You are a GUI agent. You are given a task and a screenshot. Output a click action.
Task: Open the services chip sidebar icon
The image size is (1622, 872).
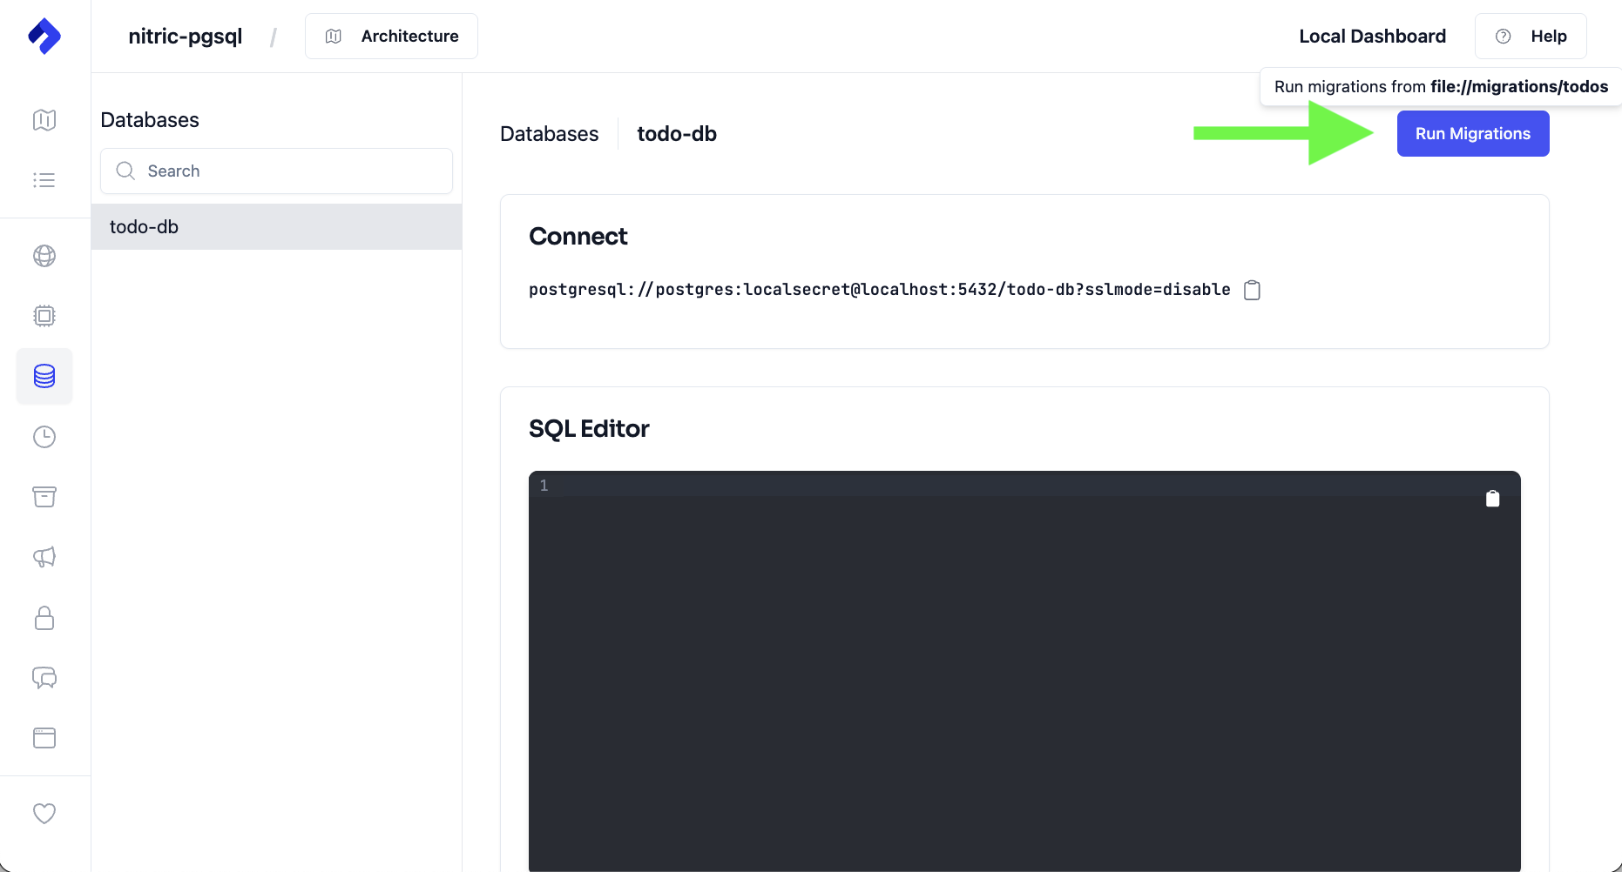[44, 316]
